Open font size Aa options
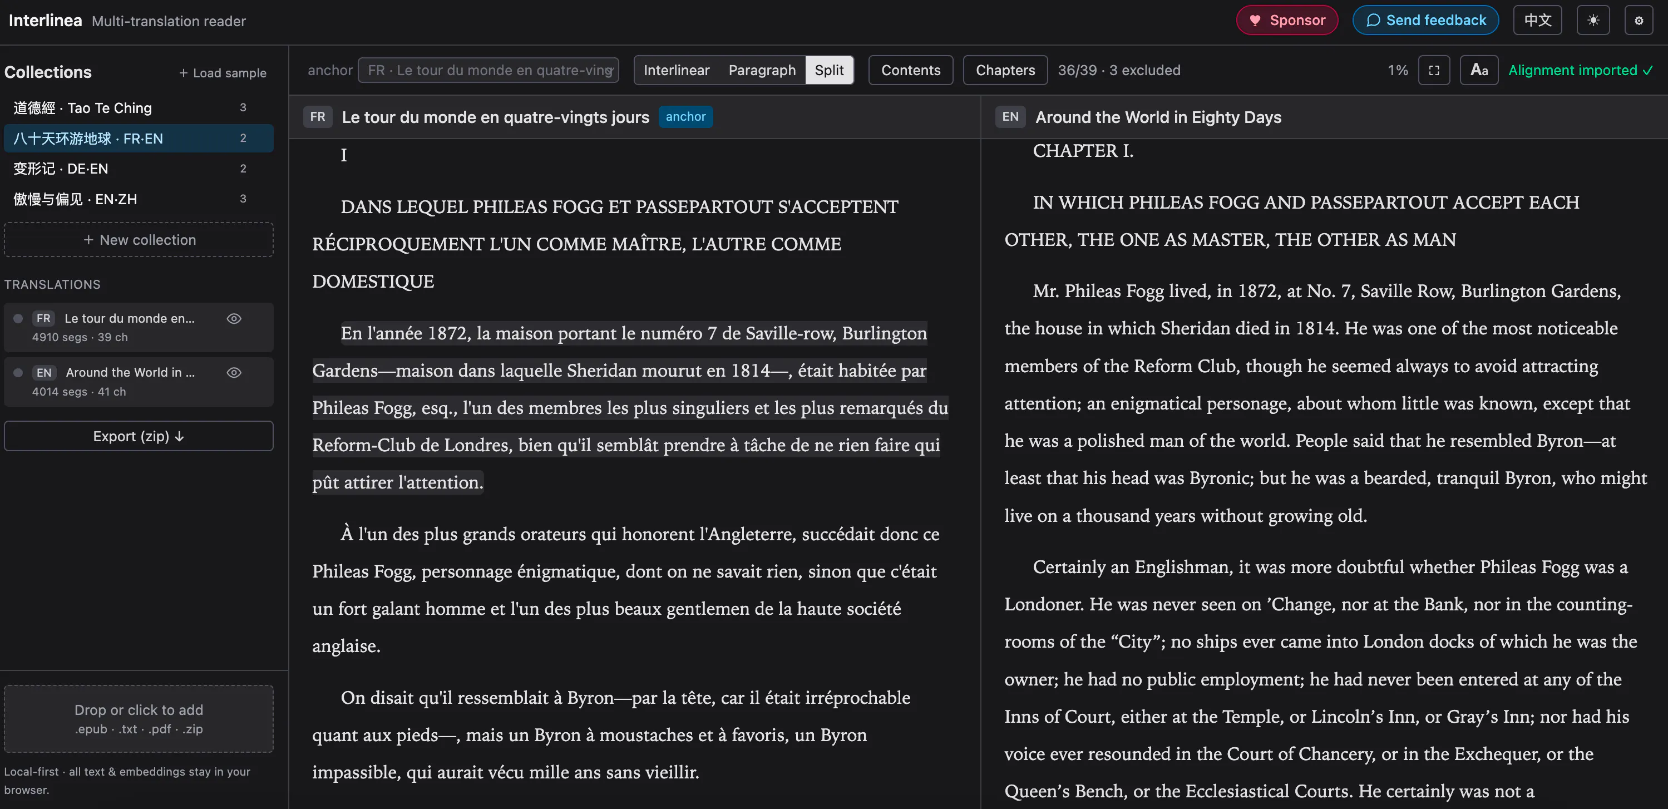The image size is (1668, 809). point(1479,70)
